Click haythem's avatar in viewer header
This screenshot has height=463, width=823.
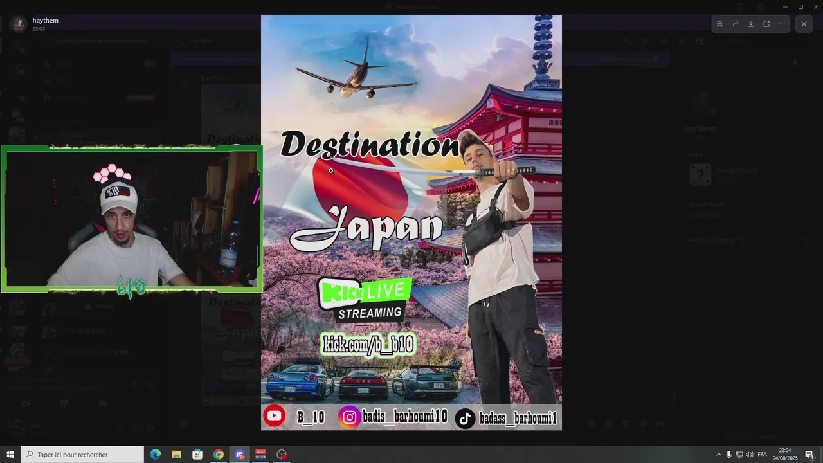tap(19, 24)
